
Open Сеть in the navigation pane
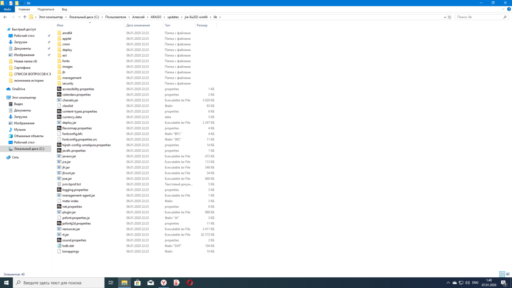pyautogui.click(x=15, y=157)
